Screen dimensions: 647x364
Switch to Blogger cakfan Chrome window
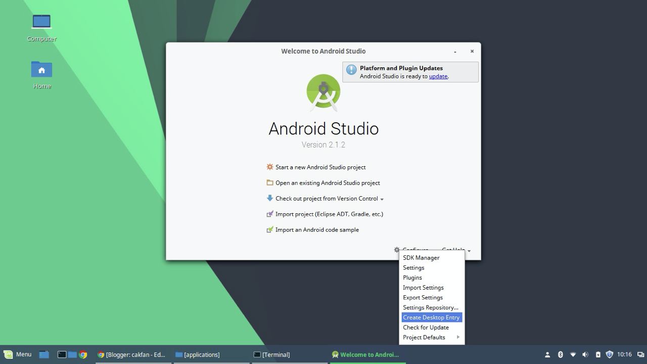coord(132,354)
